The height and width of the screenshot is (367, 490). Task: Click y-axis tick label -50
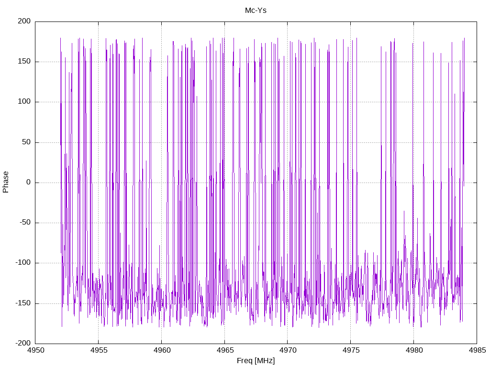click(x=25, y=223)
